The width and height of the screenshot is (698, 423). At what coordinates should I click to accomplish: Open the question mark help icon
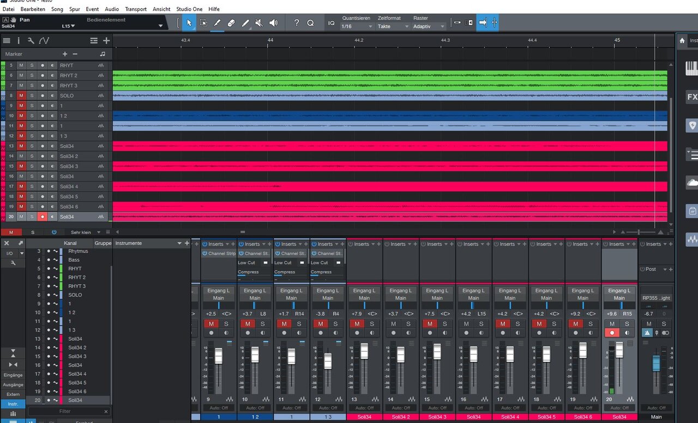pos(297,23)
